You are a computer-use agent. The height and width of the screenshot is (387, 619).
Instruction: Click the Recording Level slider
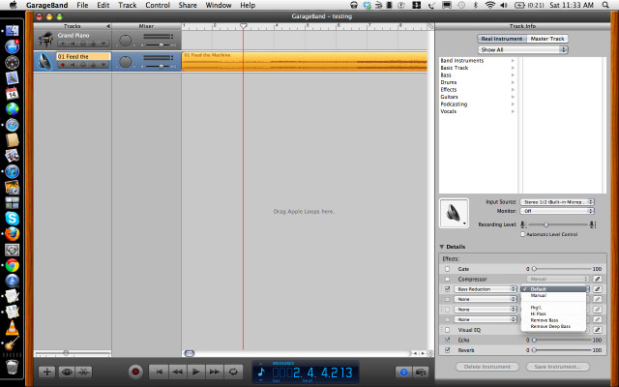pos(558,224)
